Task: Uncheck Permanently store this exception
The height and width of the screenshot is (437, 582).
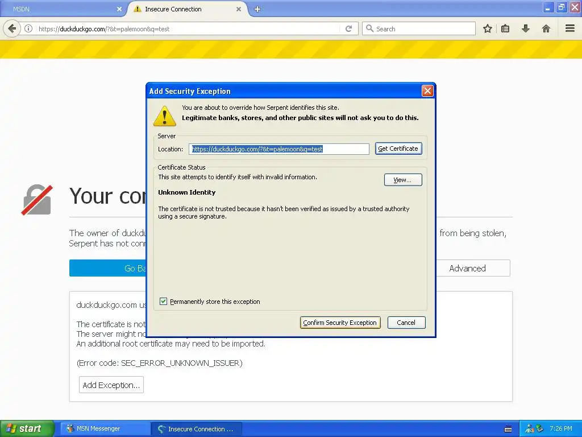Action: click(x=163, y=302)
